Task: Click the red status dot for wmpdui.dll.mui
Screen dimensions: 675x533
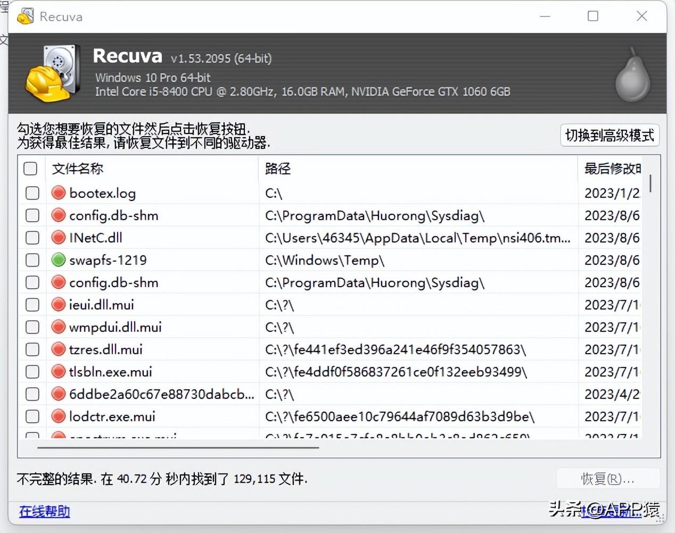Action: [x=59, y=327]
